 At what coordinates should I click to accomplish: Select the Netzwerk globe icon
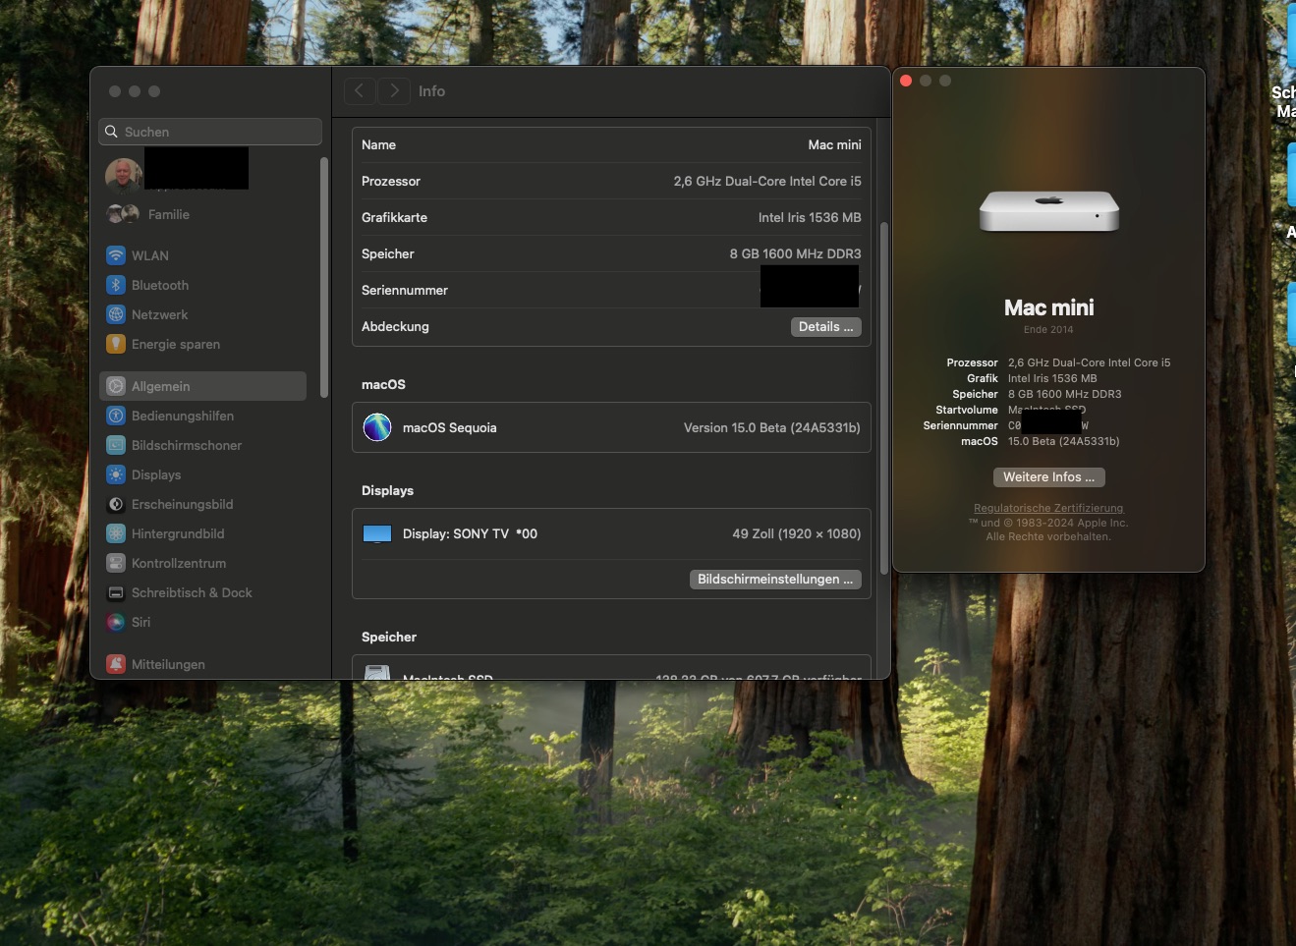coord(116,314)
